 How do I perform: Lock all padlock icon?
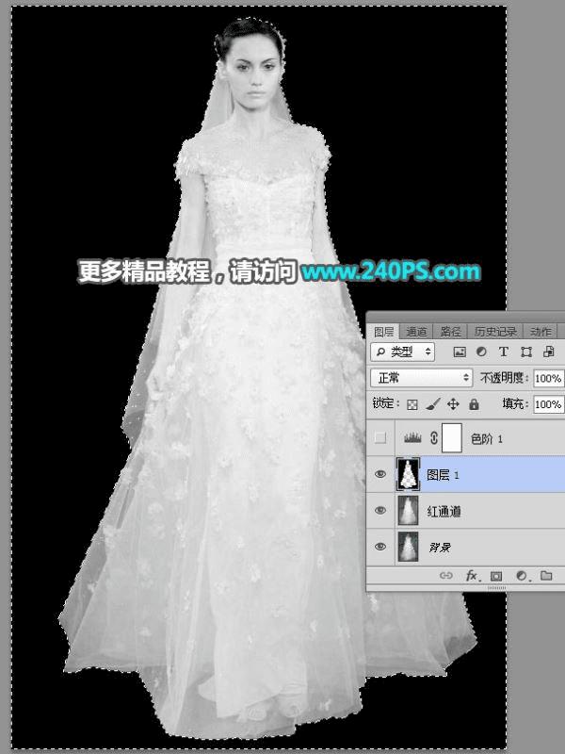[474, 404]
